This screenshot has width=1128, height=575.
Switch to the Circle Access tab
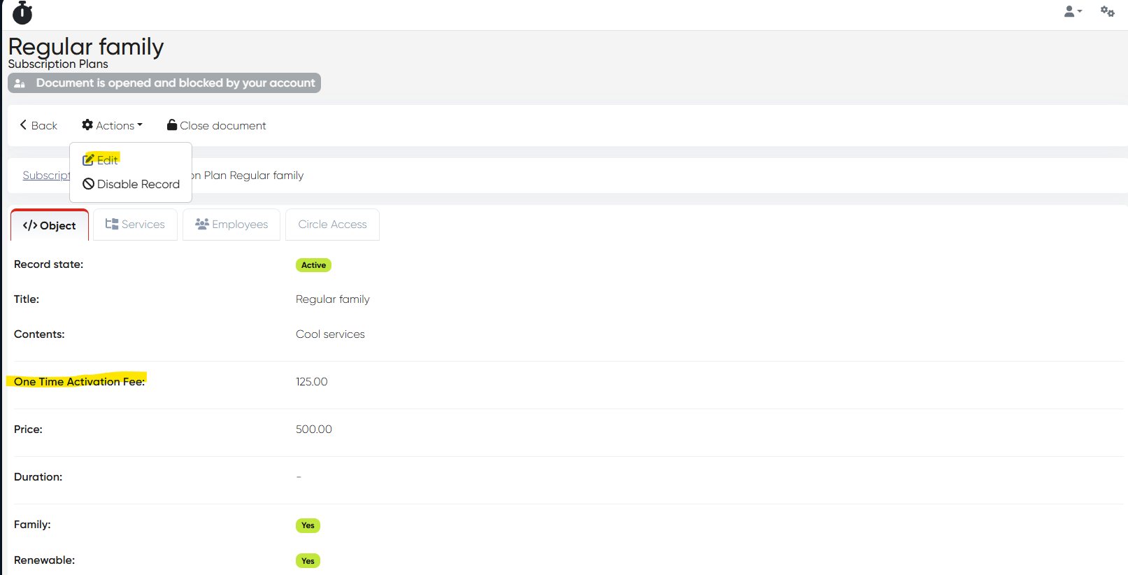coord(332,225)
